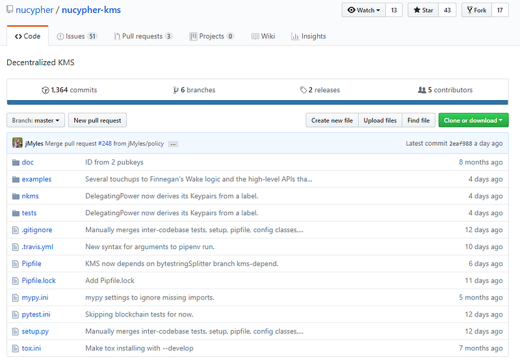The image size is (520, 364).
Task: Click the Pipfile file icon
Action: 15,264
